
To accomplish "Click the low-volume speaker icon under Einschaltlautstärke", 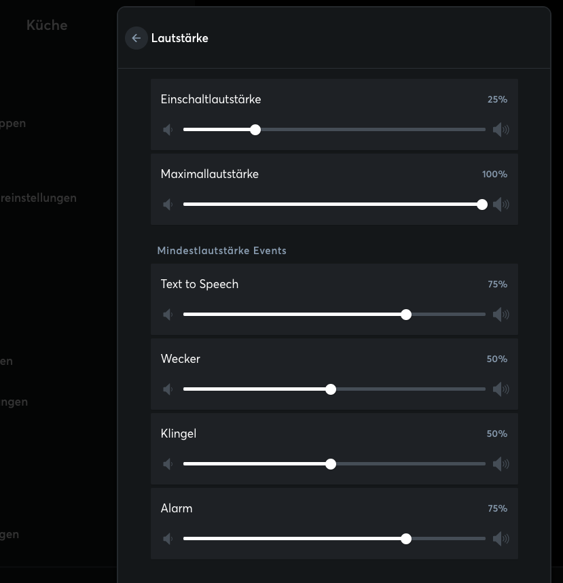I will pyautogui.click(x=168, y=130).
